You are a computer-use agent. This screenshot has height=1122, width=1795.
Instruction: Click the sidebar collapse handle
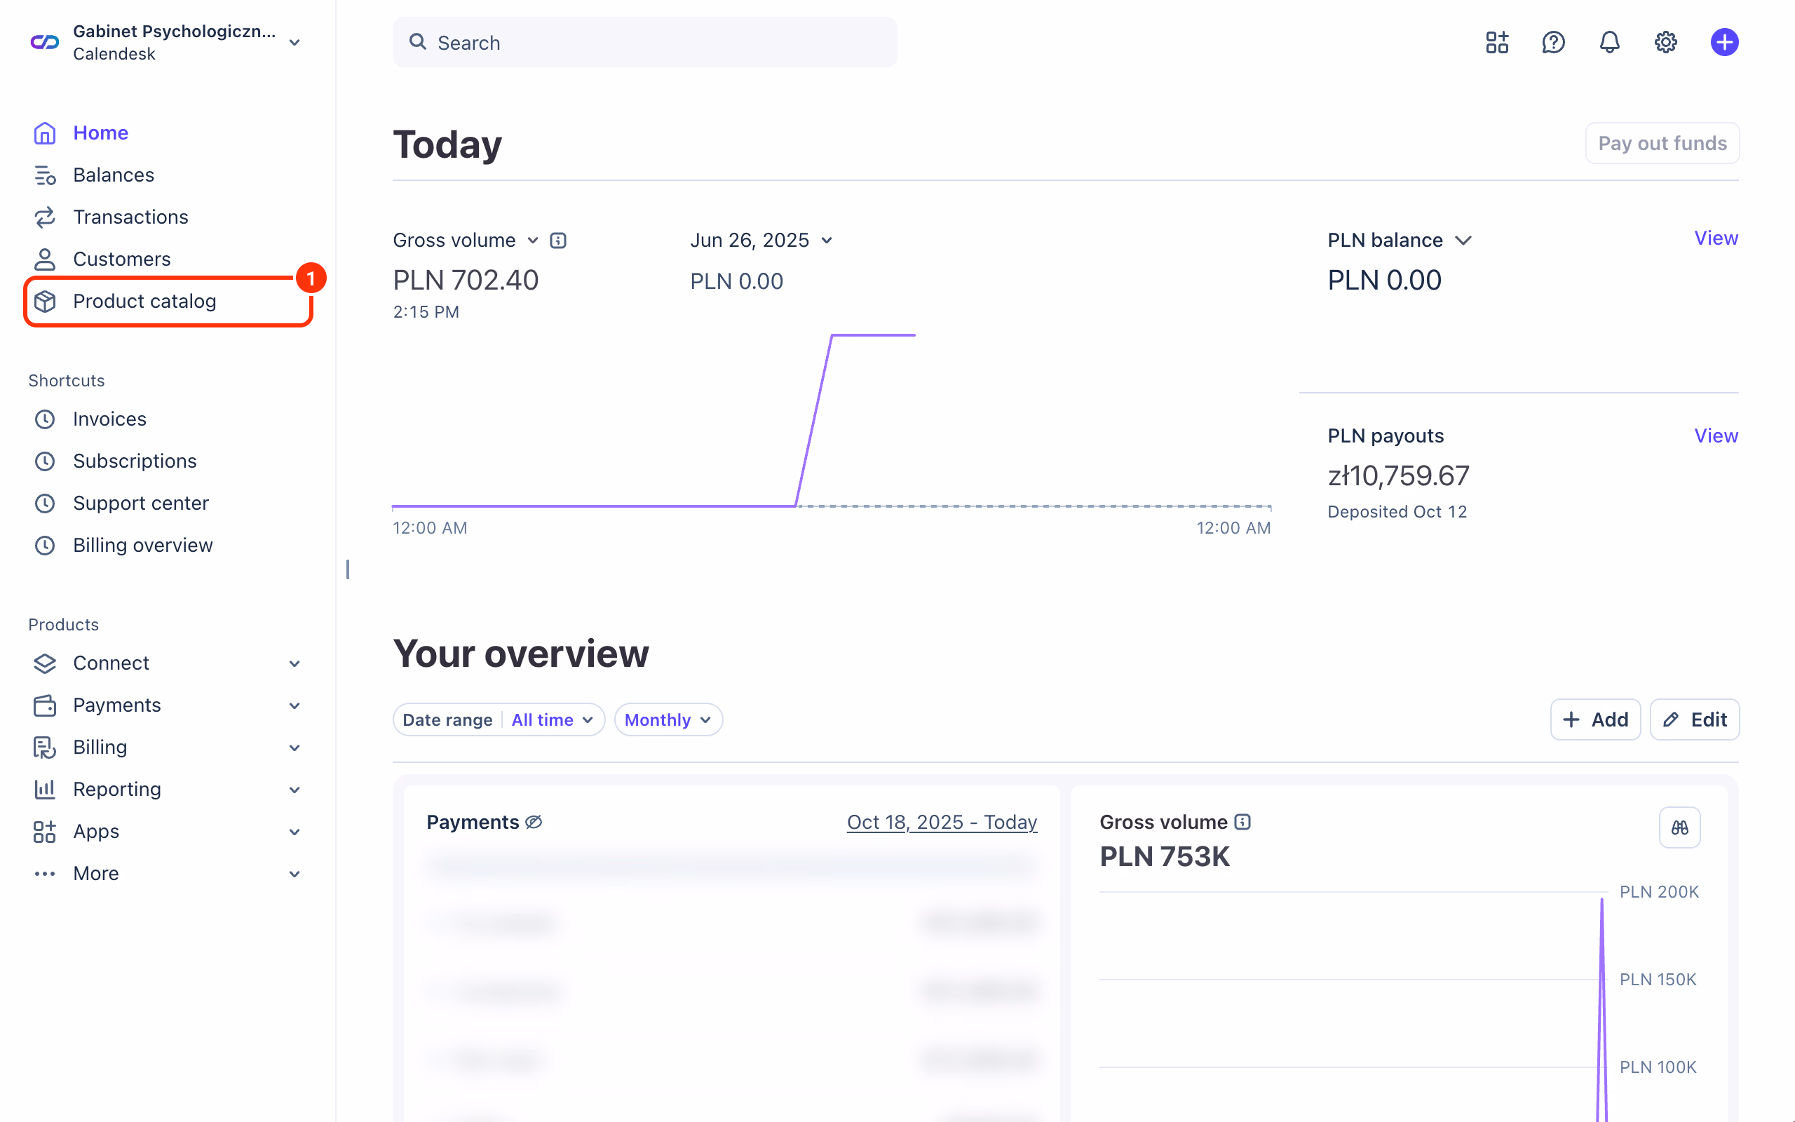(x=348, y=569)
